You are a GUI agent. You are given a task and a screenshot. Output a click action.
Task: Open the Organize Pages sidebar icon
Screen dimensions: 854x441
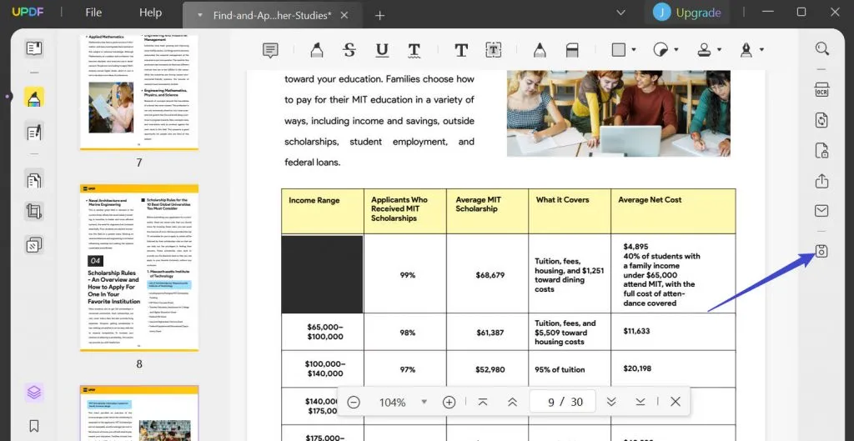click(34, 179)
